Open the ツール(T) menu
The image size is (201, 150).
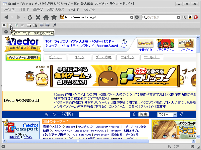[x=74, y=10]
